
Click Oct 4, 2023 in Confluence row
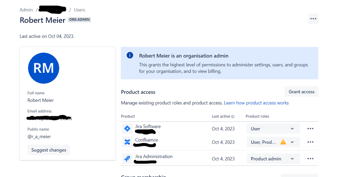pos(223,142)
